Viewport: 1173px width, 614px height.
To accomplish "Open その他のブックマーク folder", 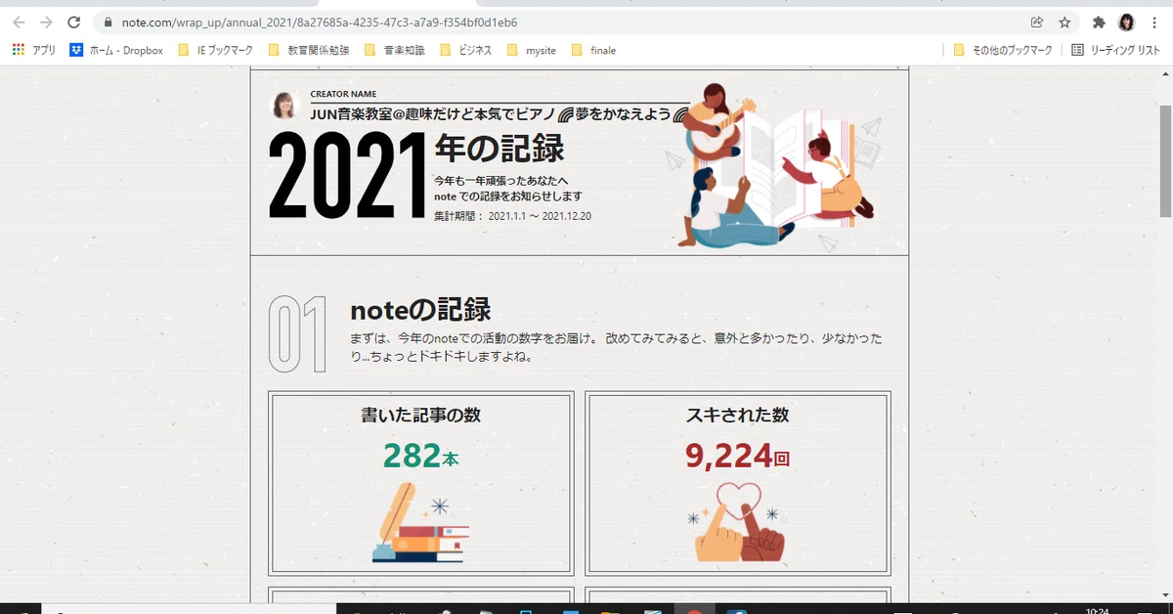I will (x=1003, y=50).
